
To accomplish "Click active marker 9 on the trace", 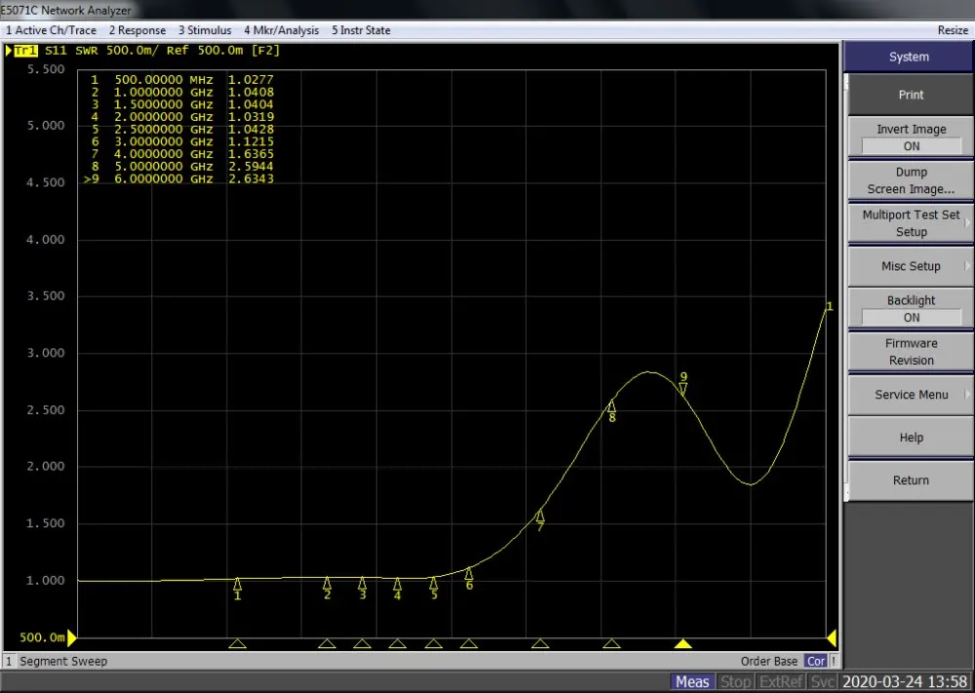I will pos(683,387).
